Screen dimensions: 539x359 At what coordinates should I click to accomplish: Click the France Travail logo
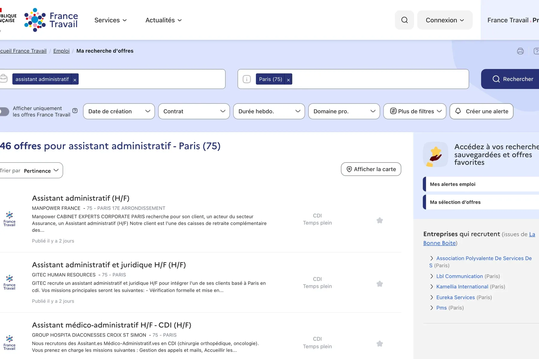tap(51, 20)
